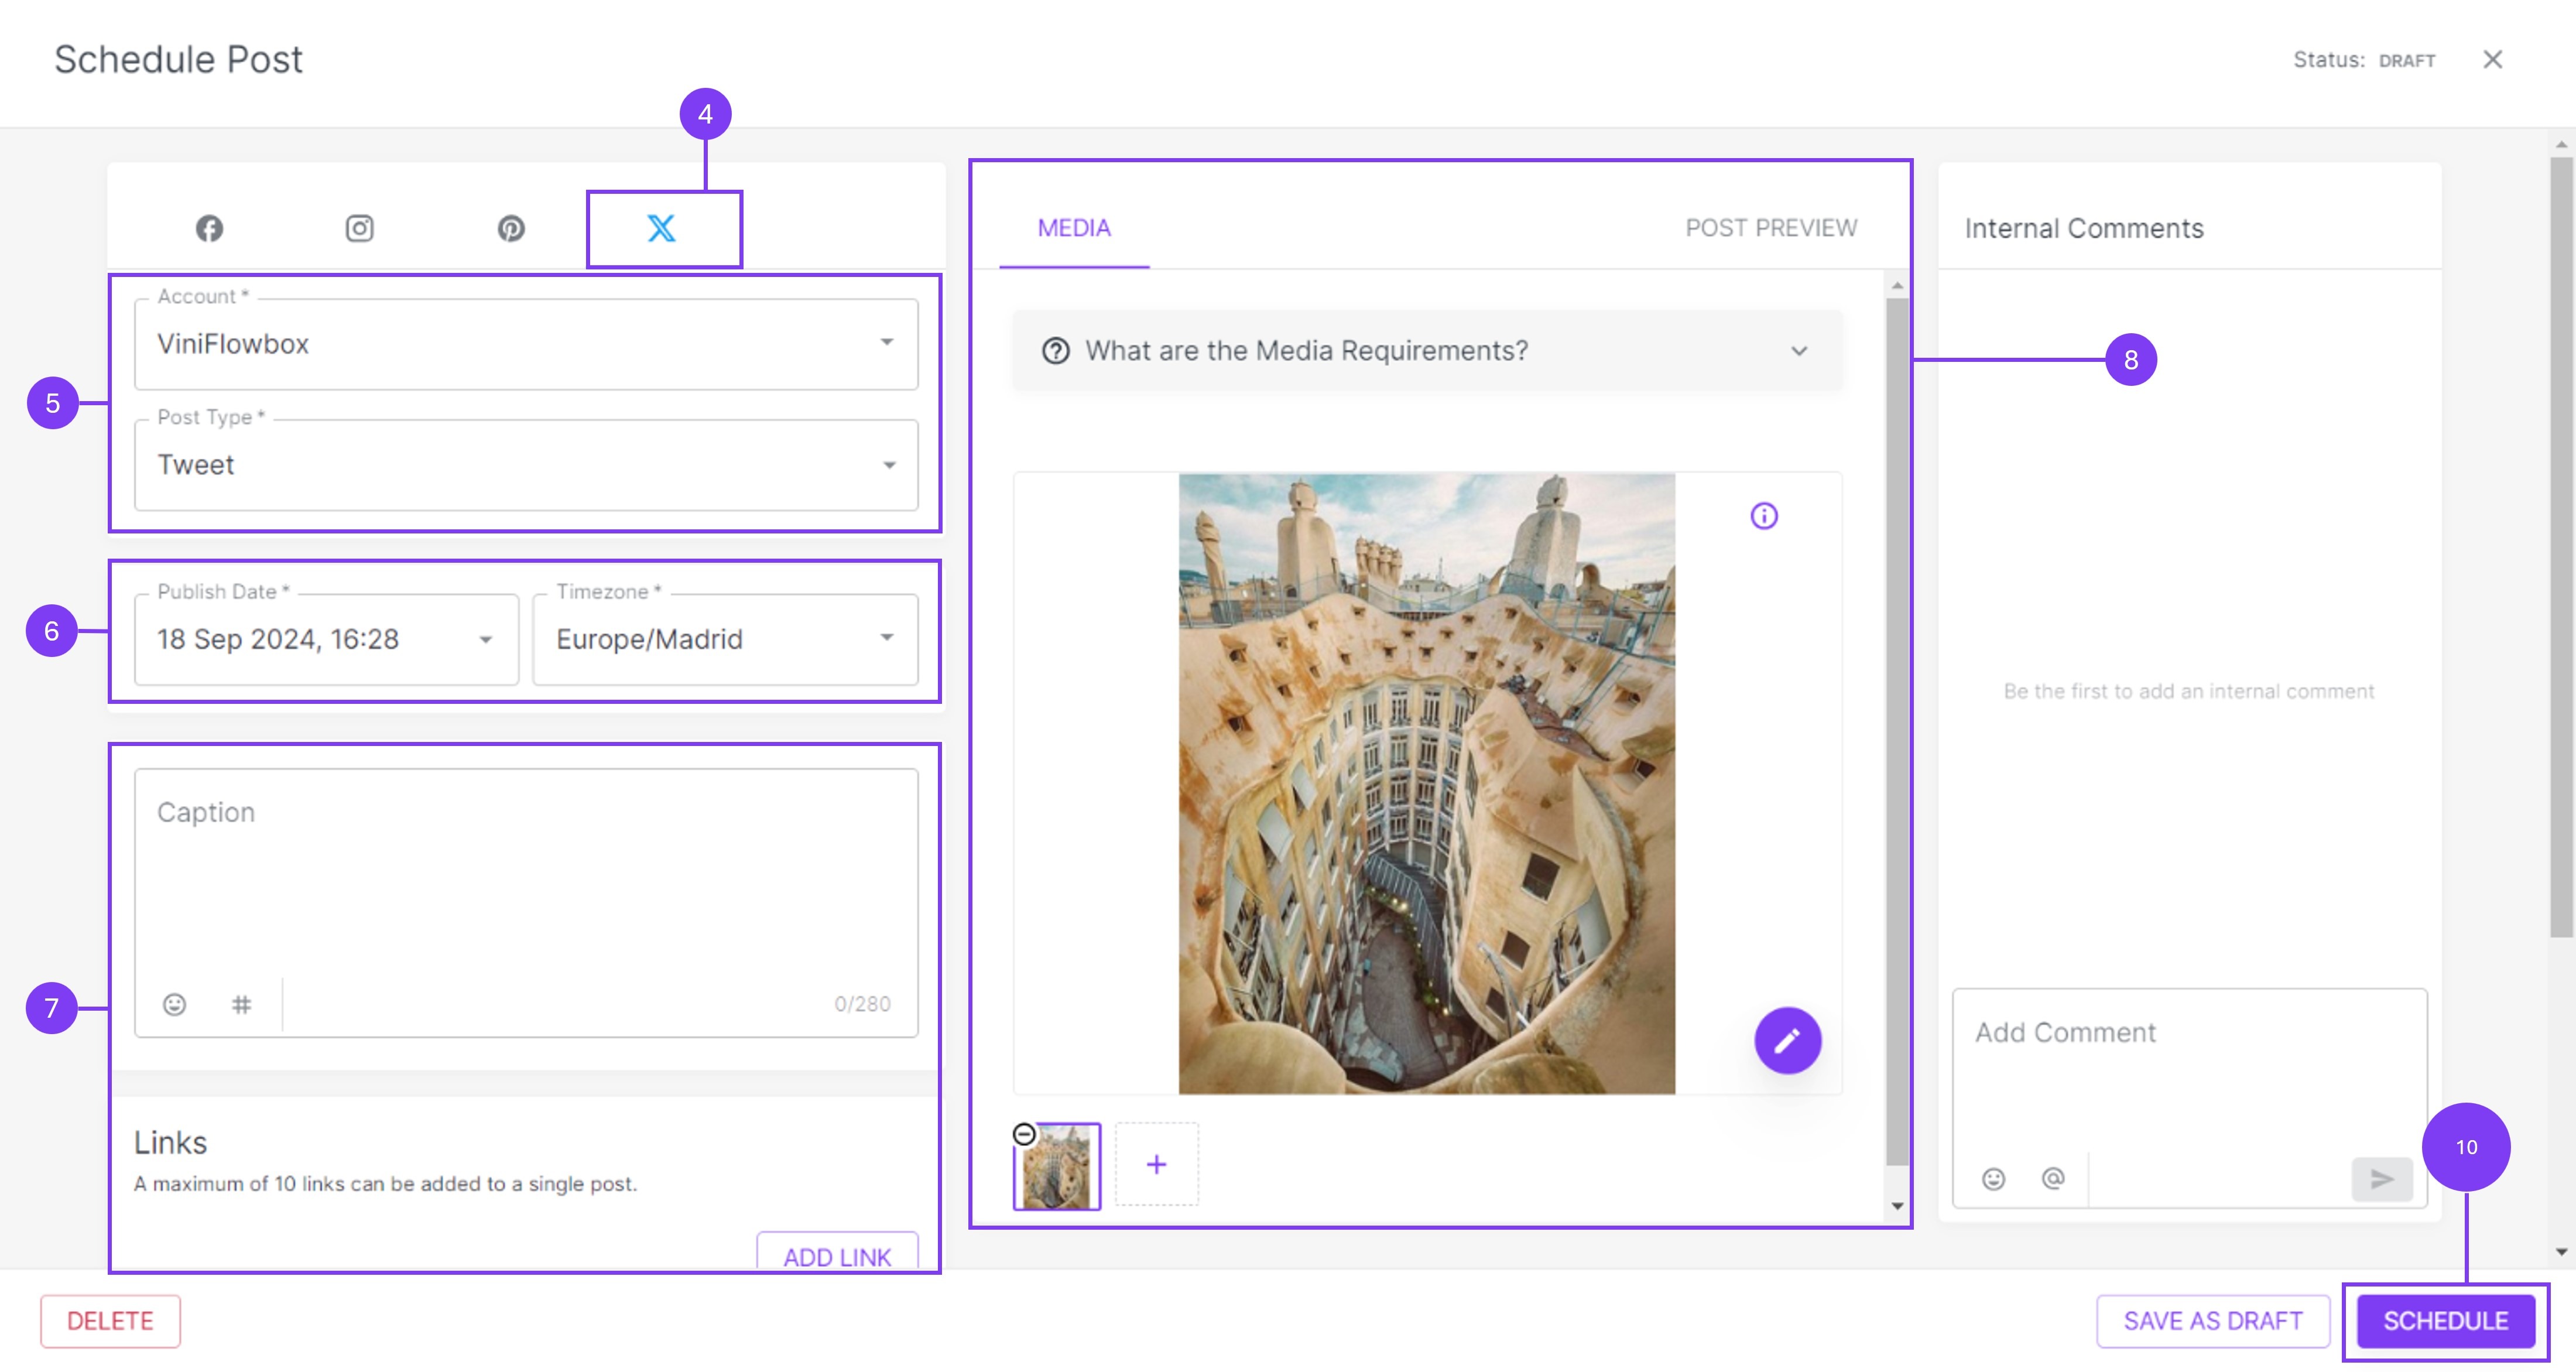
Task: Open the Post Type dropdown
Action: pyautogui.click(x=526, y=465)
